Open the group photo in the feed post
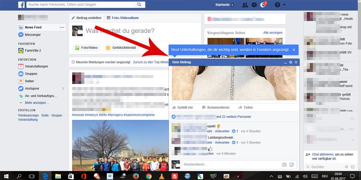The image size is (361, 180). (x=120, y=145)
